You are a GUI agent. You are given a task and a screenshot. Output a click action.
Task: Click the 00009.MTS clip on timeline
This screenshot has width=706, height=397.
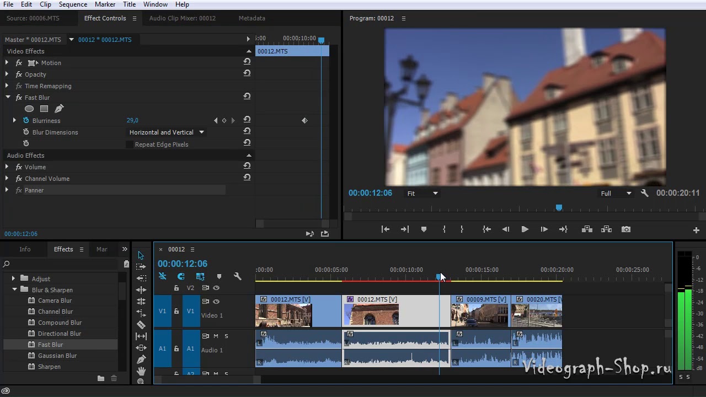pyautogui.click(x=480, y=312)
